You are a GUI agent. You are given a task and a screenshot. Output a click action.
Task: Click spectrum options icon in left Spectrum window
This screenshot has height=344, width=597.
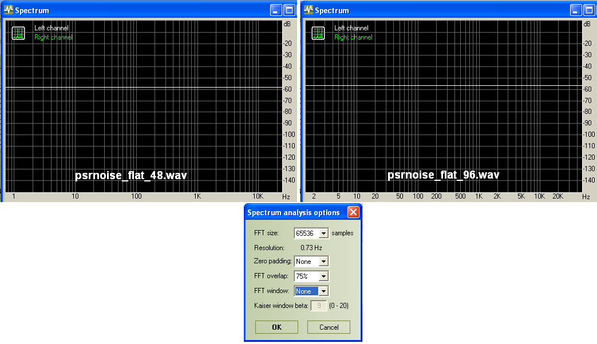(18, 33)
